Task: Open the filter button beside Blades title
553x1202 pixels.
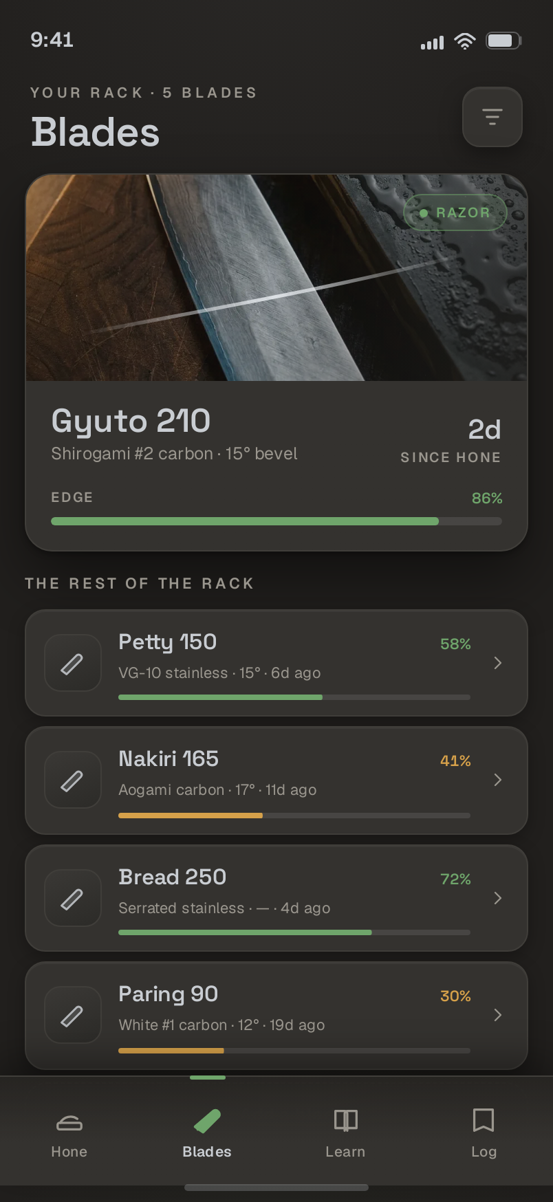Action: click(492, 117)
